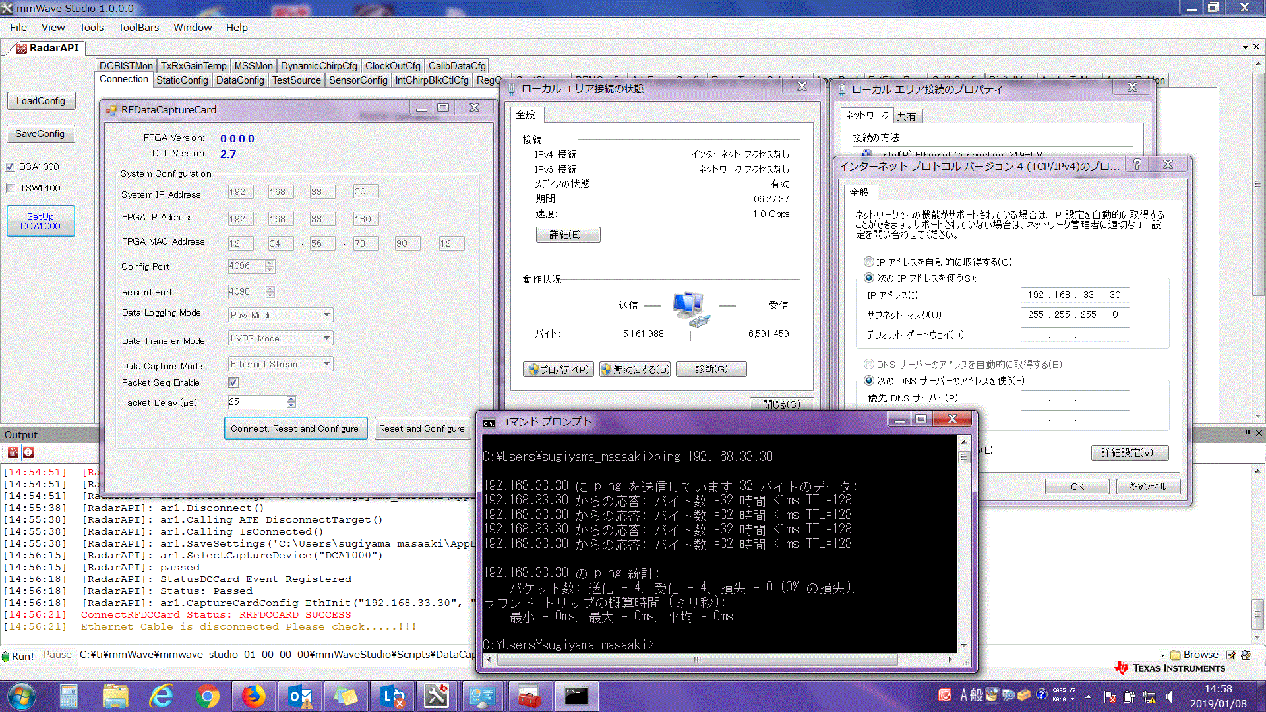The width and height of the screenshot is (1266, 712).
Task: Switch to mmWave Studio taskbar icon
Action: point(437,696)
